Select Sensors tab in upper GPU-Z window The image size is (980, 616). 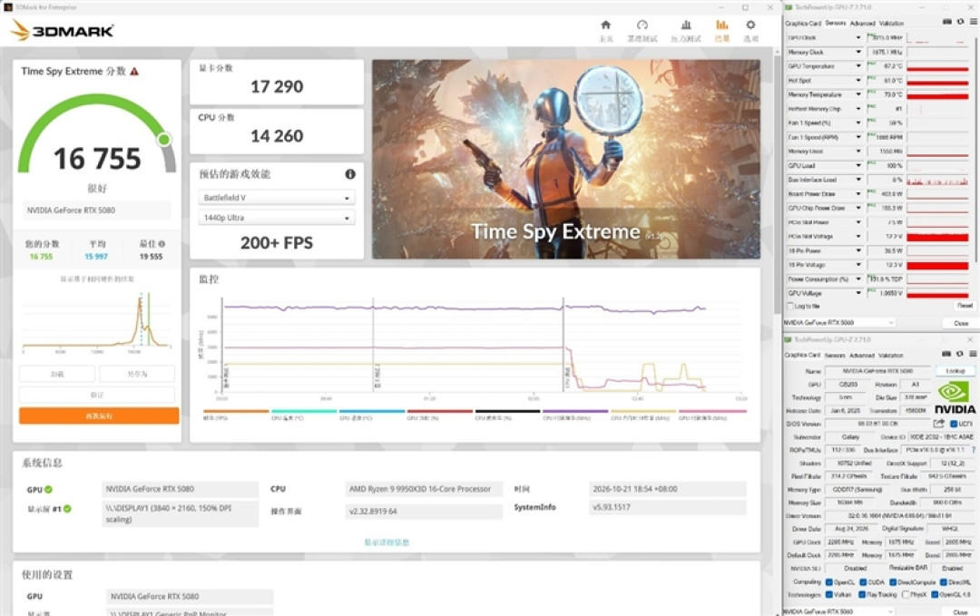pos(835,23)
